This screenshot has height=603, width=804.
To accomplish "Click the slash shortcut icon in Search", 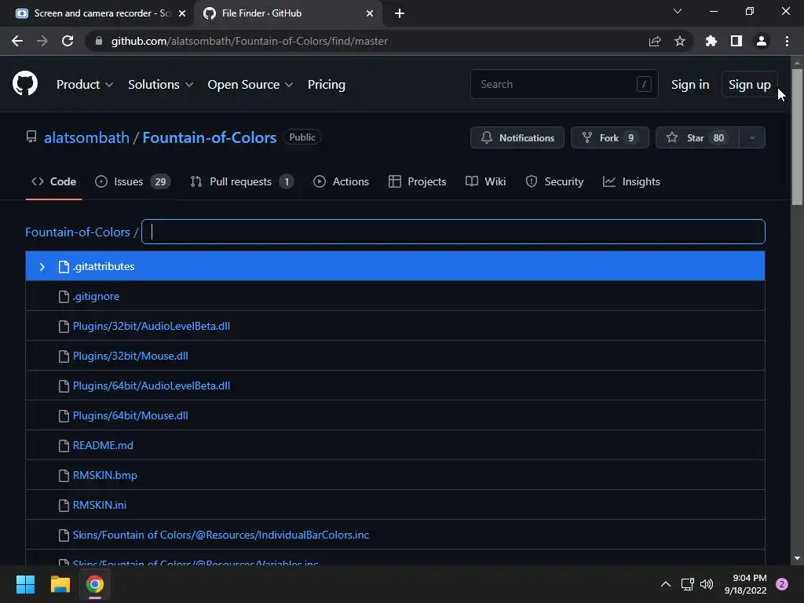I will [644, 84].
